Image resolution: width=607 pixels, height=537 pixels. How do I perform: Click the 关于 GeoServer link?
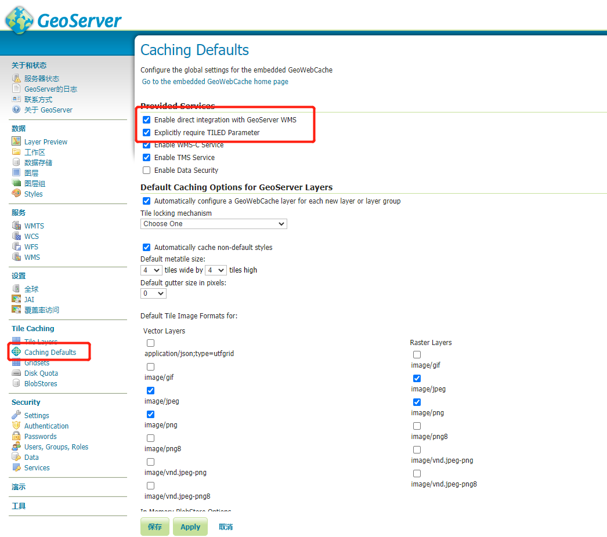click(48, 110)
